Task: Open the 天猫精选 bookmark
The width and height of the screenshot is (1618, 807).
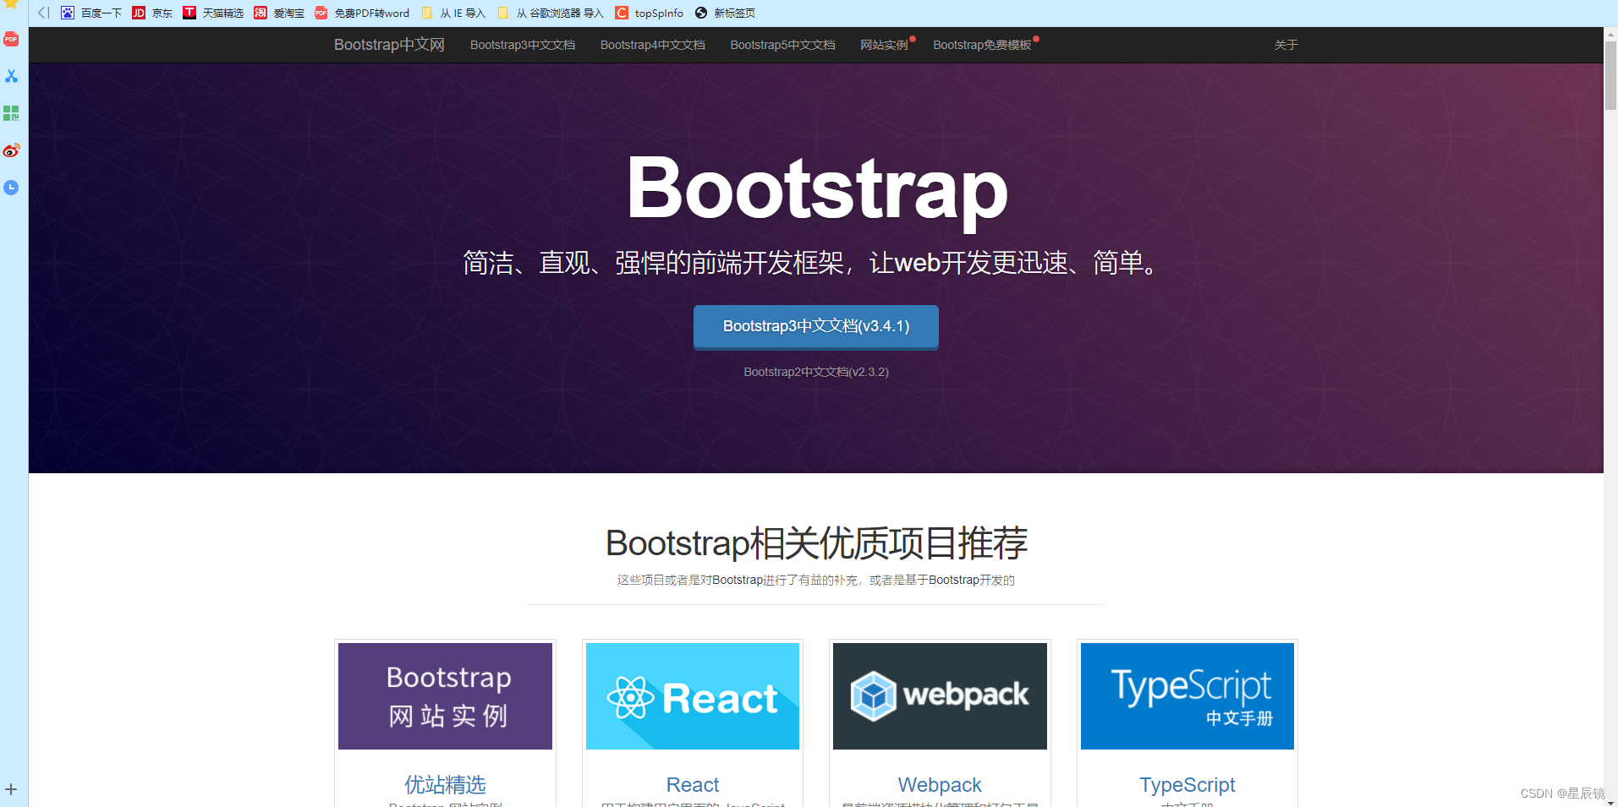Action: point(213,13)
